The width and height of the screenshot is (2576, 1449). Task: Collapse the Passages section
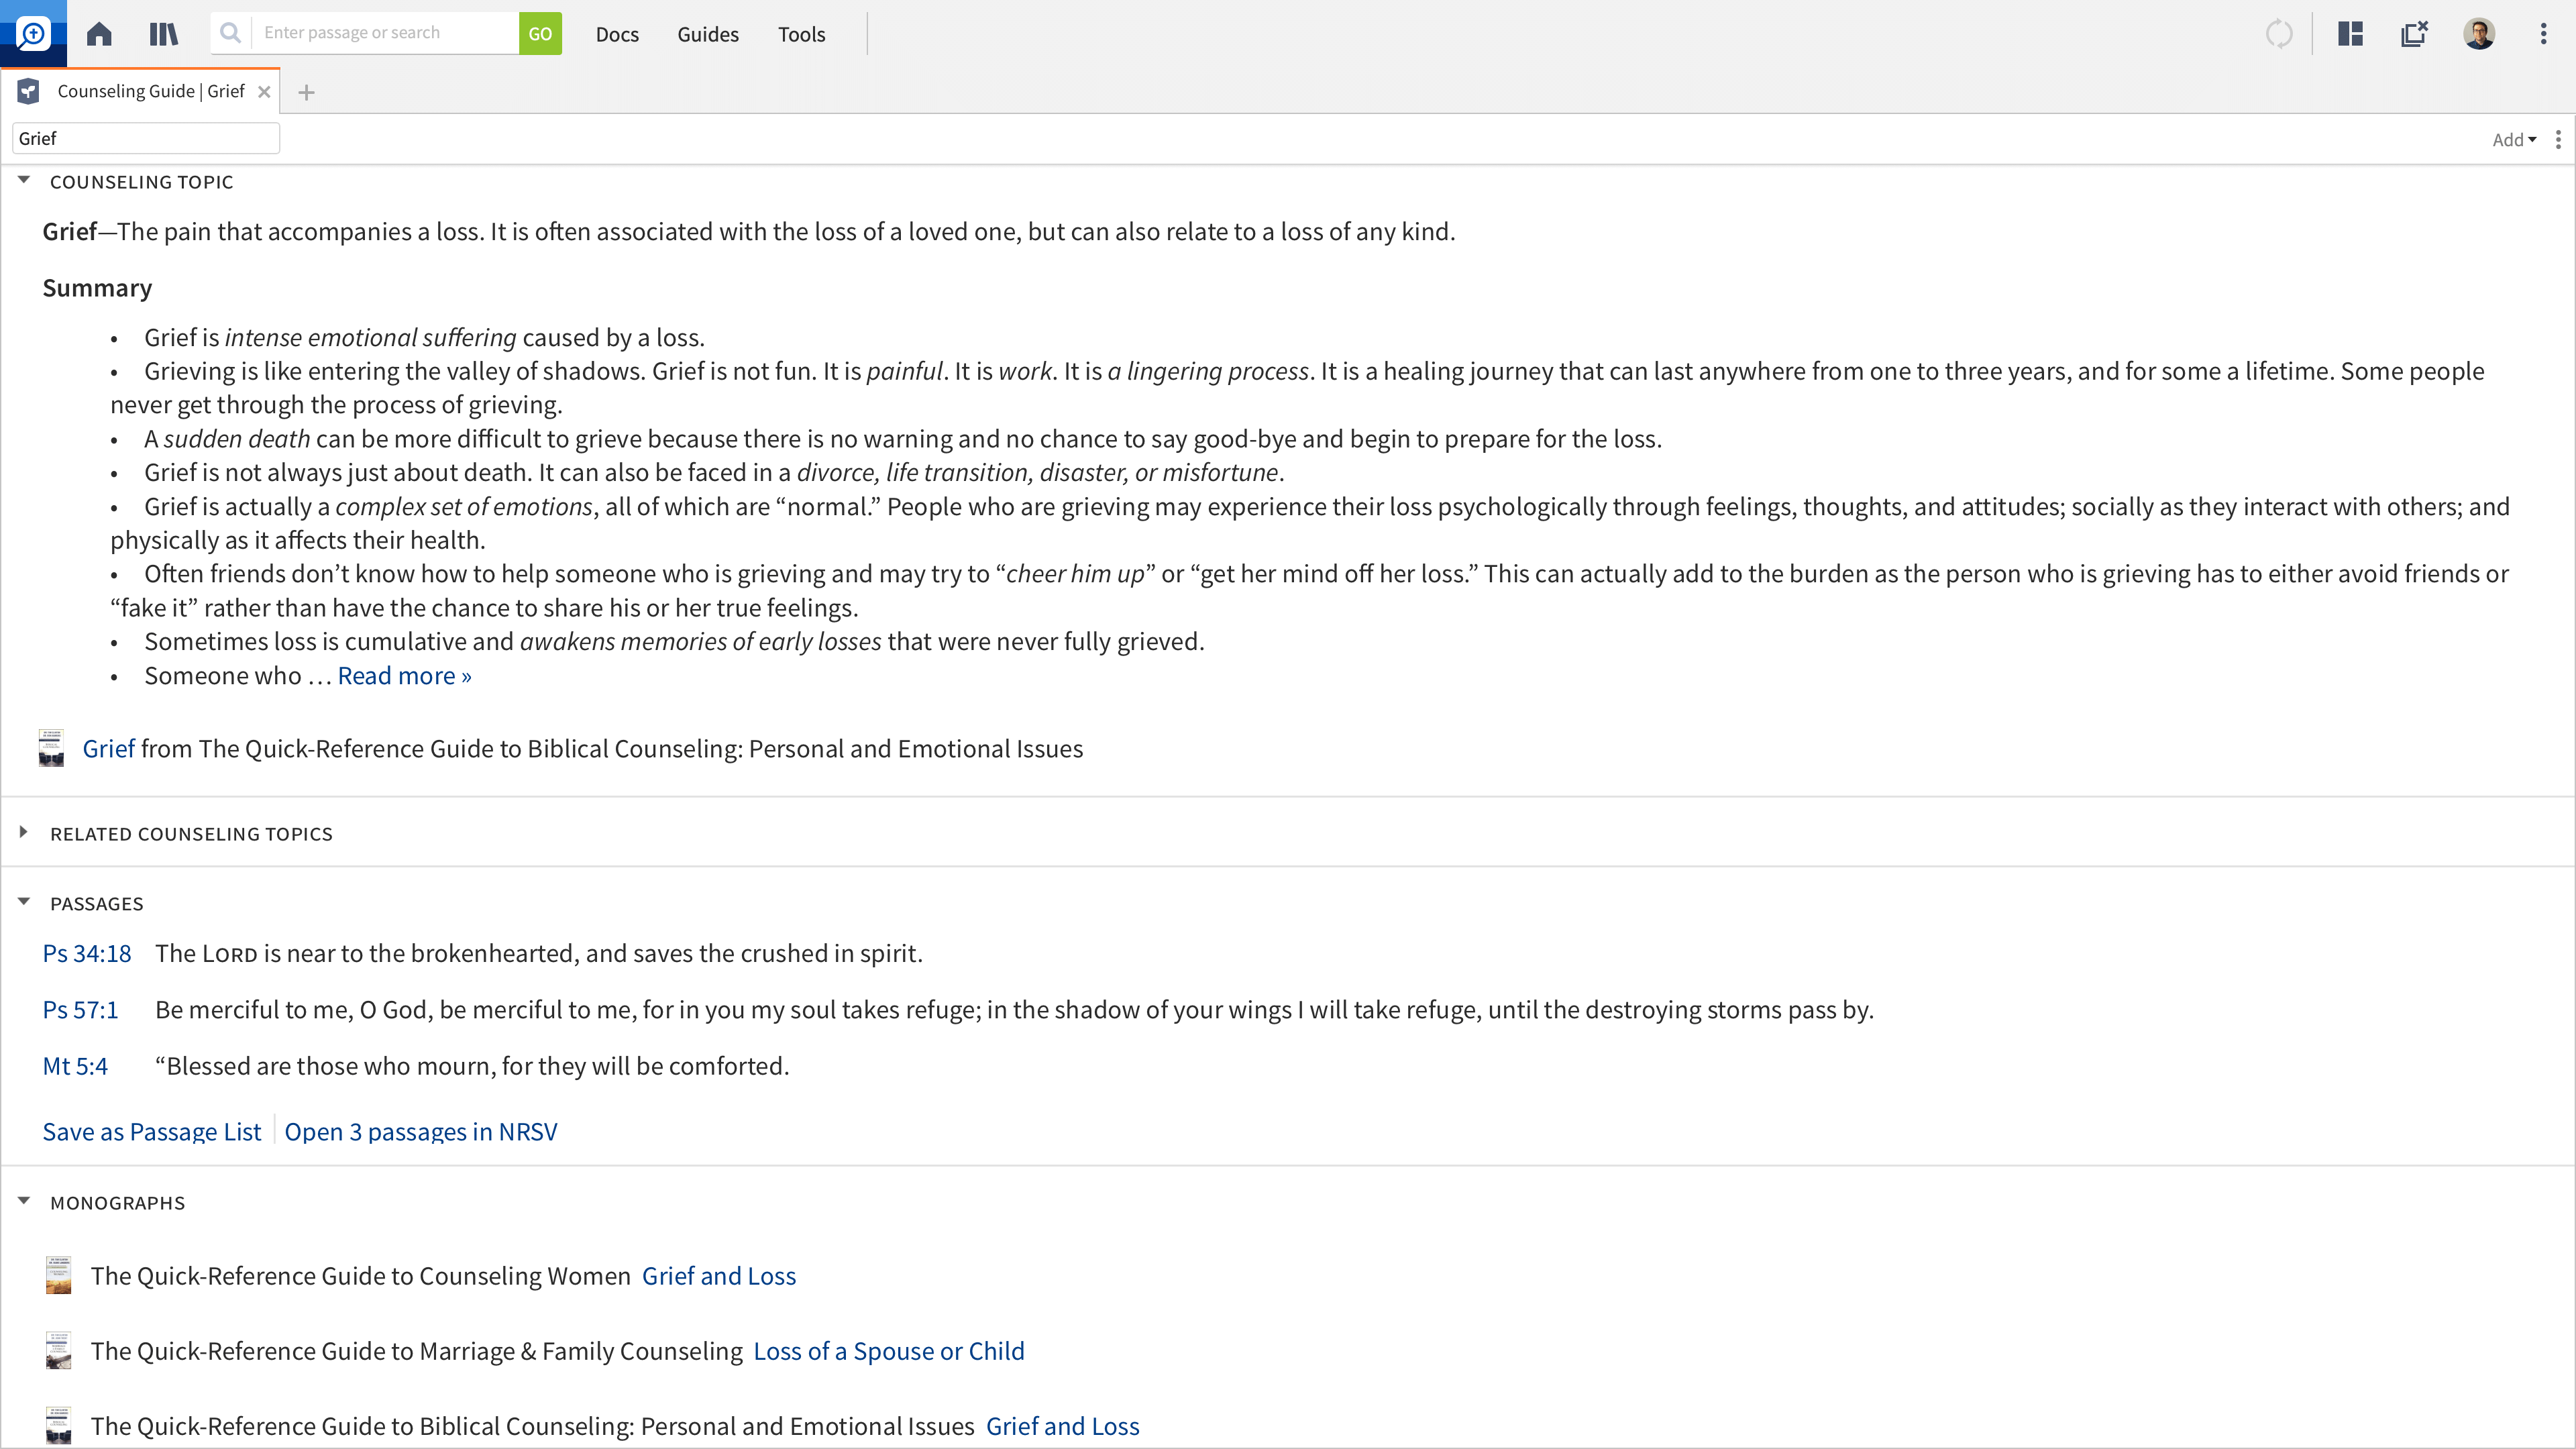pos(24,903)
